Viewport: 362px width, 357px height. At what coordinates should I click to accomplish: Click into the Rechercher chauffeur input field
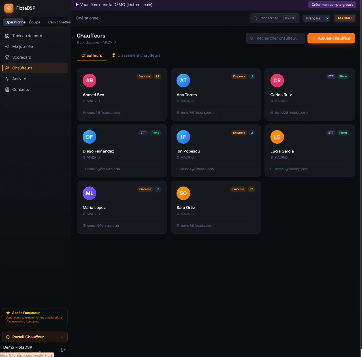pos(276,38)
